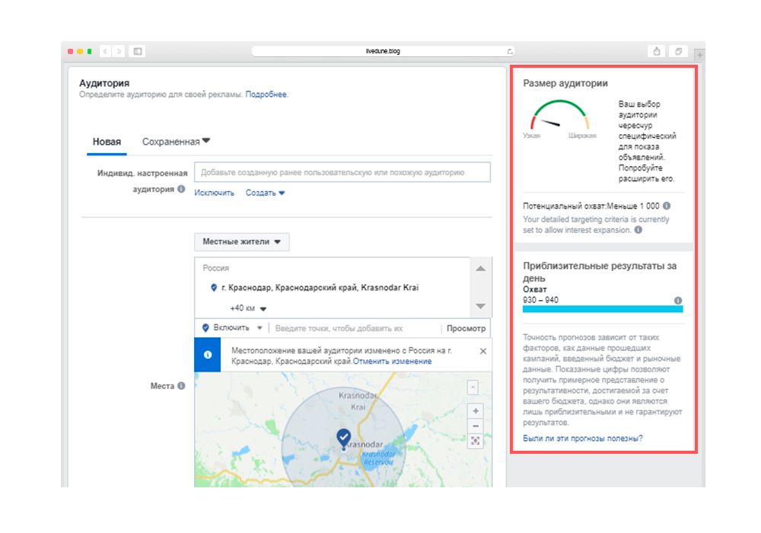
Task: Click the Просмотр button
Action: 465,328
